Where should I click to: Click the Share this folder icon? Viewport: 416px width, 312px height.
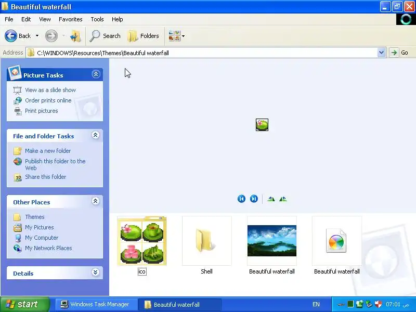click(x=18, y=177)
